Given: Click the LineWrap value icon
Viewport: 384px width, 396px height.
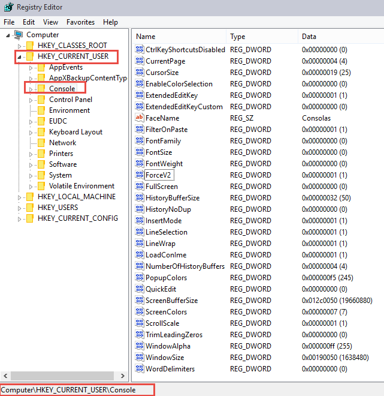Looking at the screenshot, I should tap(140, 243).
